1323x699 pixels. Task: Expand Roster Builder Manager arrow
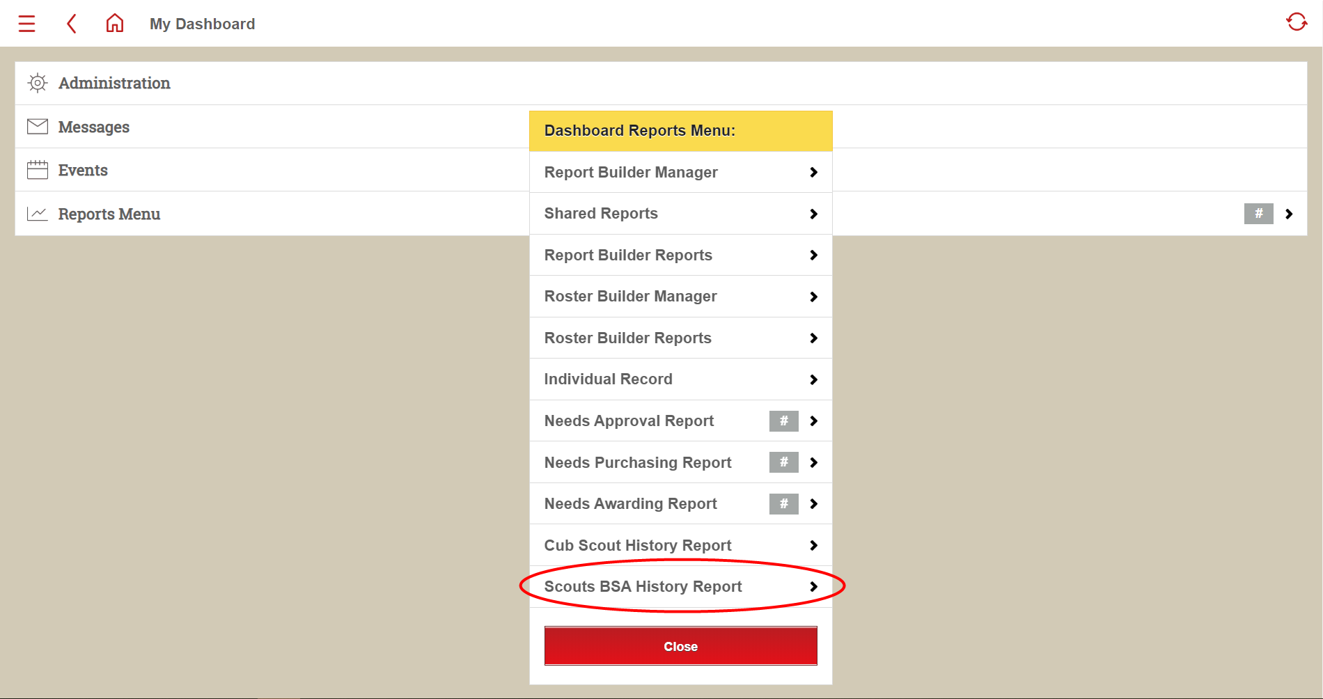click(x=813, y=297)
